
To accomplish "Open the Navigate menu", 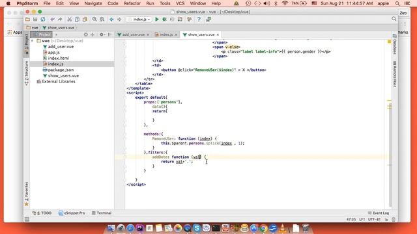I will coord(93,3).
